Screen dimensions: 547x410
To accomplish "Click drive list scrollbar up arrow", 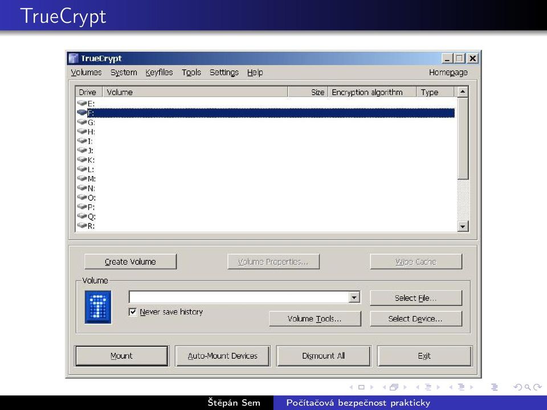I will coord(463,92).
